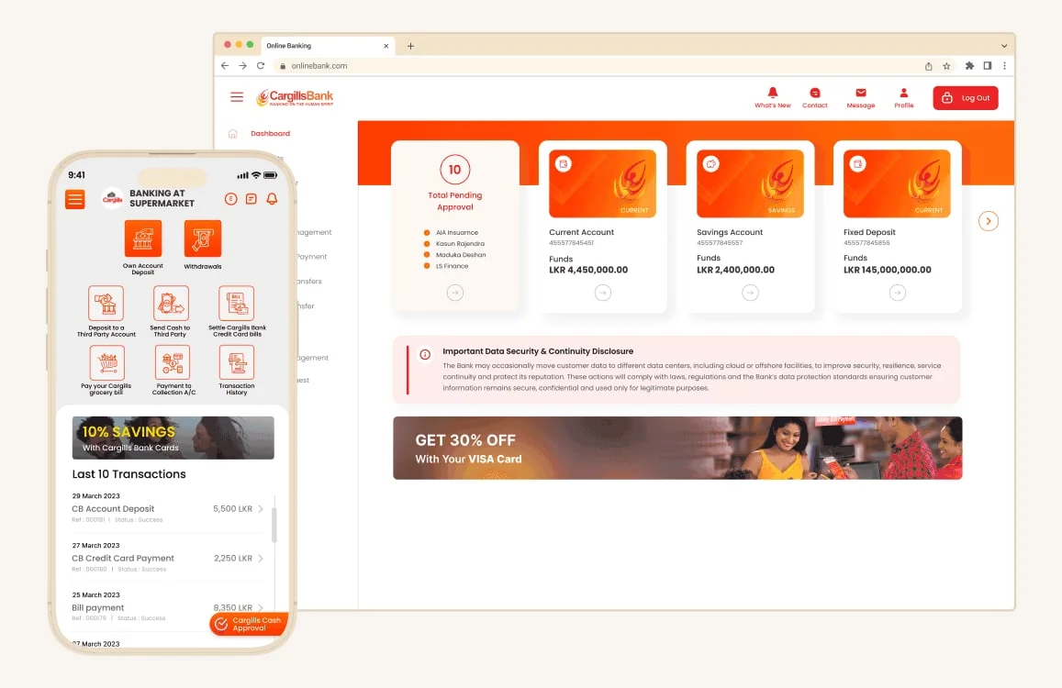Open browser three-dot menu
This screenshot has height=688, width=1062.
point(1004,66)
